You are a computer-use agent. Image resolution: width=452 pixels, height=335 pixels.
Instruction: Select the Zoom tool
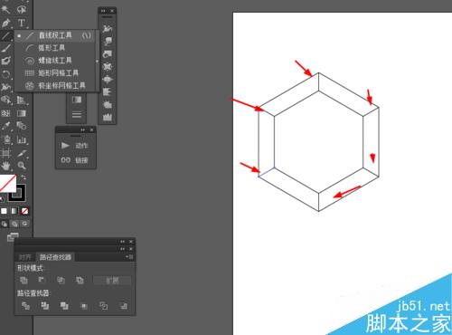pos(21,166)
